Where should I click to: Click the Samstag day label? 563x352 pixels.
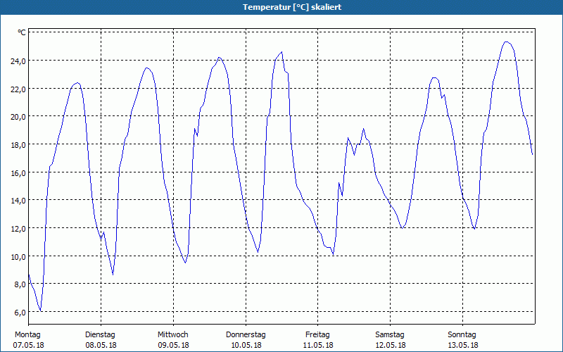pyautogui.click(x=390, y=335)
